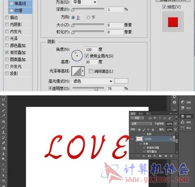Image resolution: width=195 pixels, height=187 pixels.
Task: Click the 深度 depth value field
Action: pyautogui.click(x=115, y=9)
